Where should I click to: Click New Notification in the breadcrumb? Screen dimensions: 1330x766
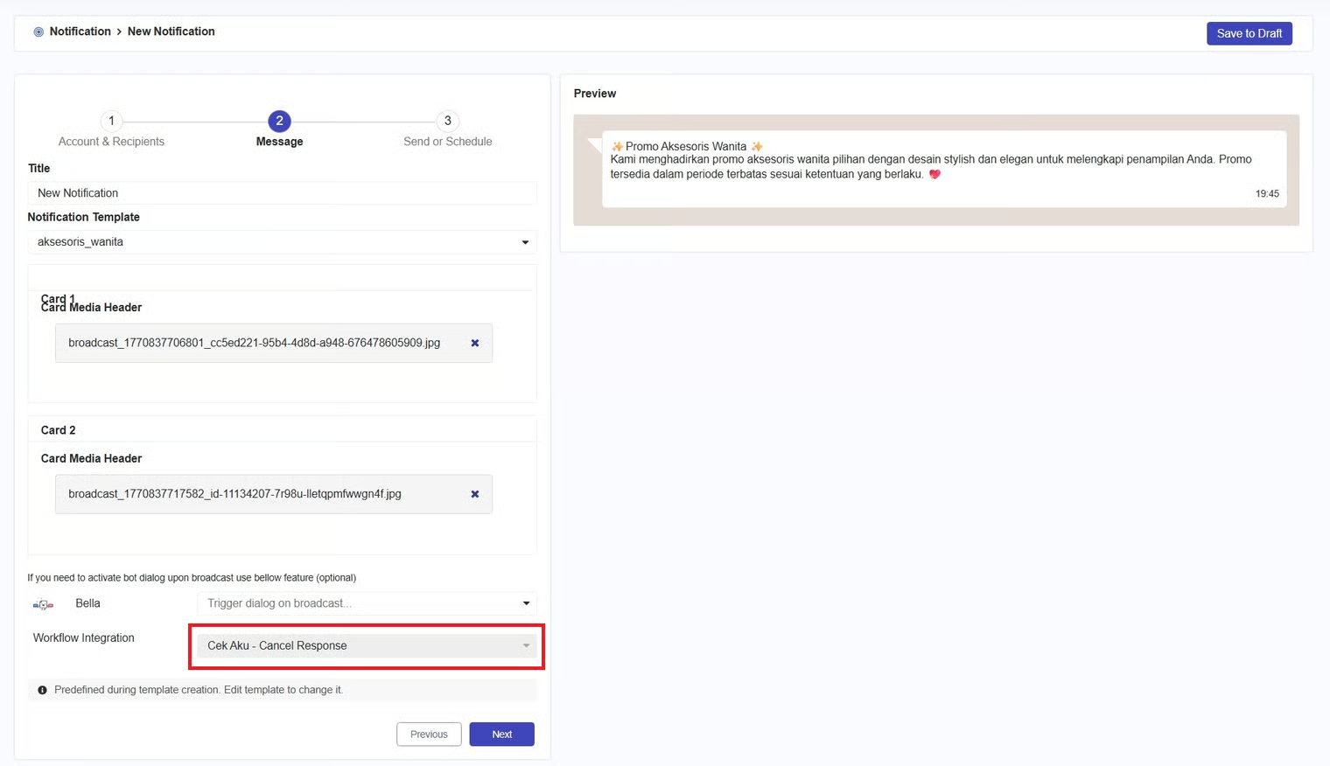tap(171, 31)
